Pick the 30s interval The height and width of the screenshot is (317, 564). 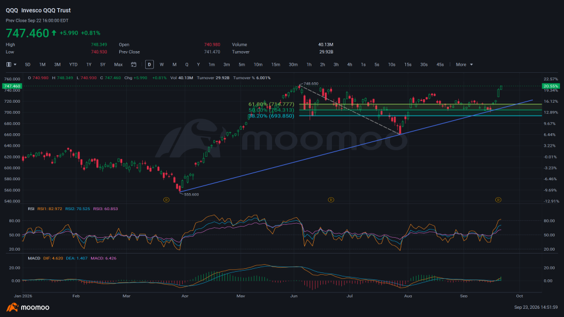tap(424, 65)
